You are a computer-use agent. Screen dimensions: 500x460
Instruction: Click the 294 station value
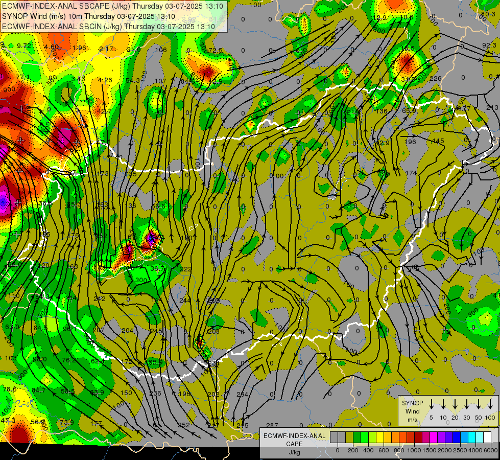[242, 394]
